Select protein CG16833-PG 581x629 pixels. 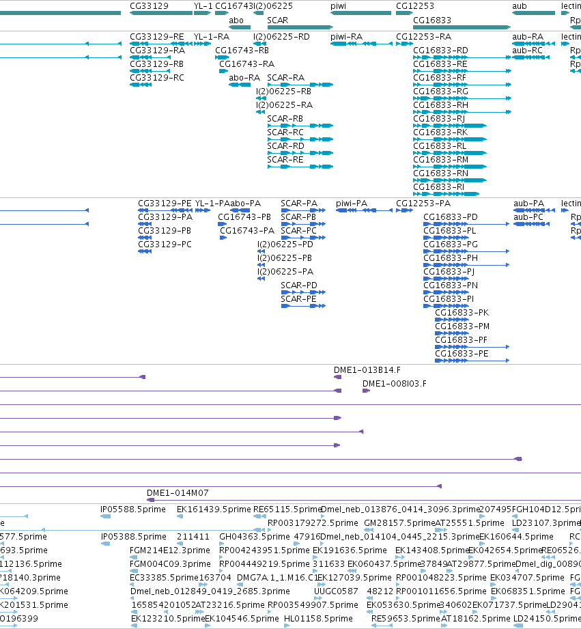pos(466,251)
